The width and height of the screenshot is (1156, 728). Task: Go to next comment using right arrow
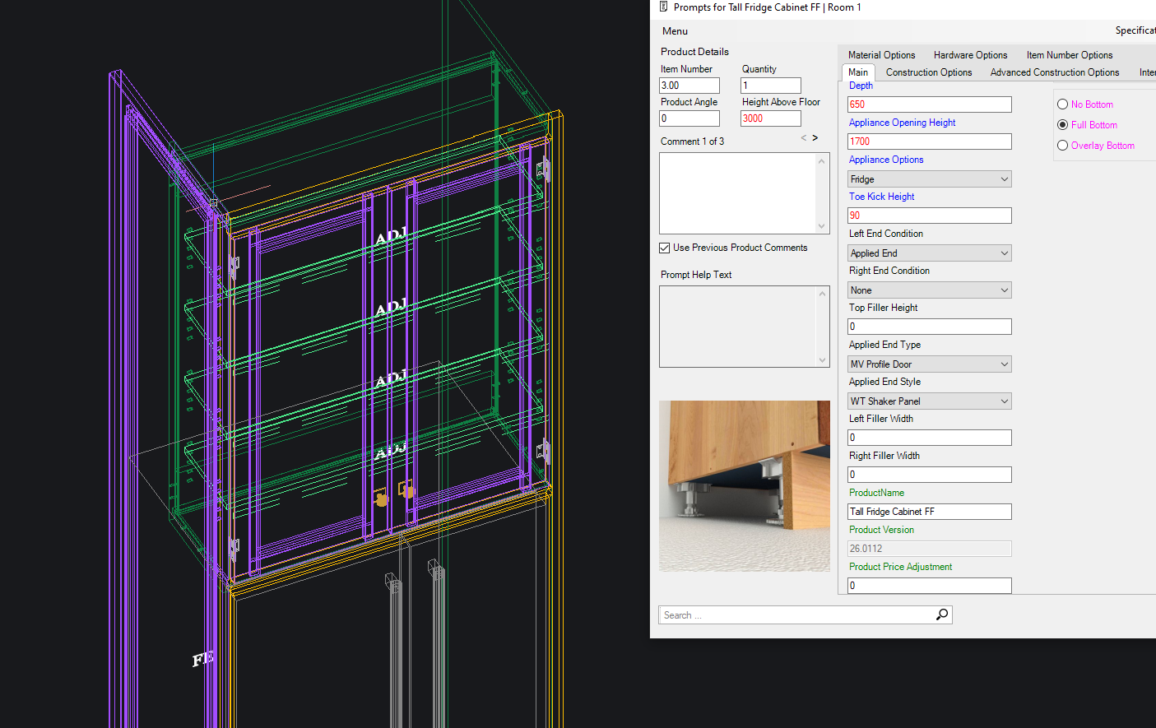tap(815, 138)
